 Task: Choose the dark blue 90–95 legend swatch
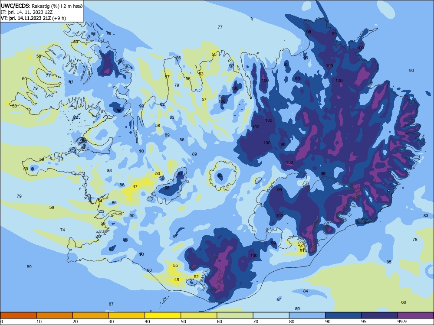point(343,315)
